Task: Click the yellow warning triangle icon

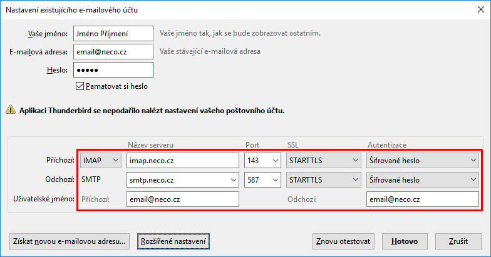Action: click(11, 110)
